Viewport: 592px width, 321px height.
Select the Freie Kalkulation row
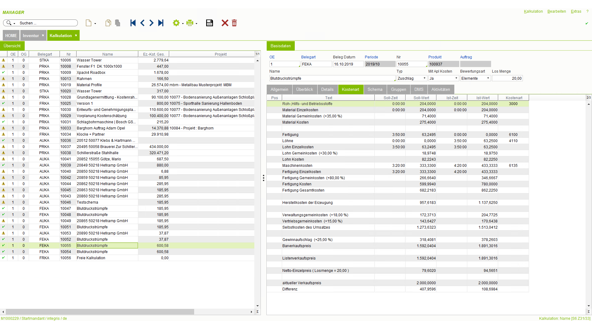[x=127, y=258]
